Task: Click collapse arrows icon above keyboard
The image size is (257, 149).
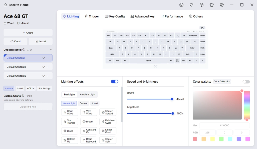Action: pyautogui.click(x=202, y=28)
